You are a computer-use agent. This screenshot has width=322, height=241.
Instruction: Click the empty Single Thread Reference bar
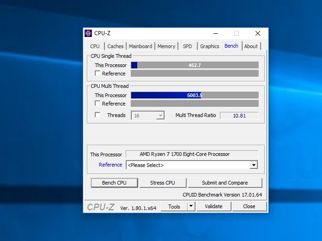point(194,74)
